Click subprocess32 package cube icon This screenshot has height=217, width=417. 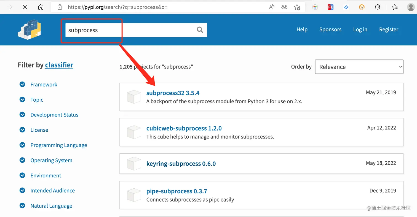134,97
